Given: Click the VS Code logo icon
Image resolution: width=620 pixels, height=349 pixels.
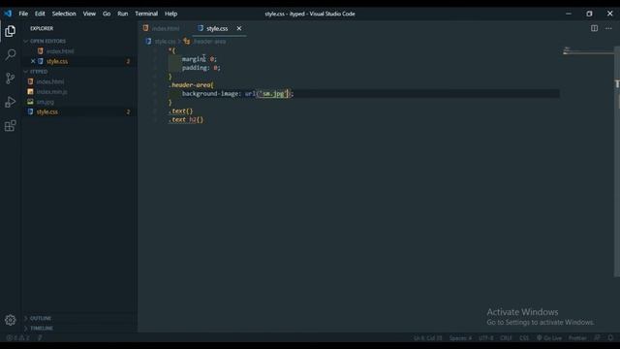Looking at the screenshot, I should tap(8, 14).
